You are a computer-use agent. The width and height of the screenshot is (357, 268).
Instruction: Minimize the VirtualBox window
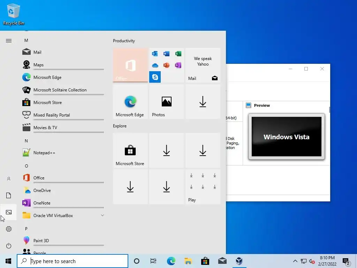[x=290, y=69]
